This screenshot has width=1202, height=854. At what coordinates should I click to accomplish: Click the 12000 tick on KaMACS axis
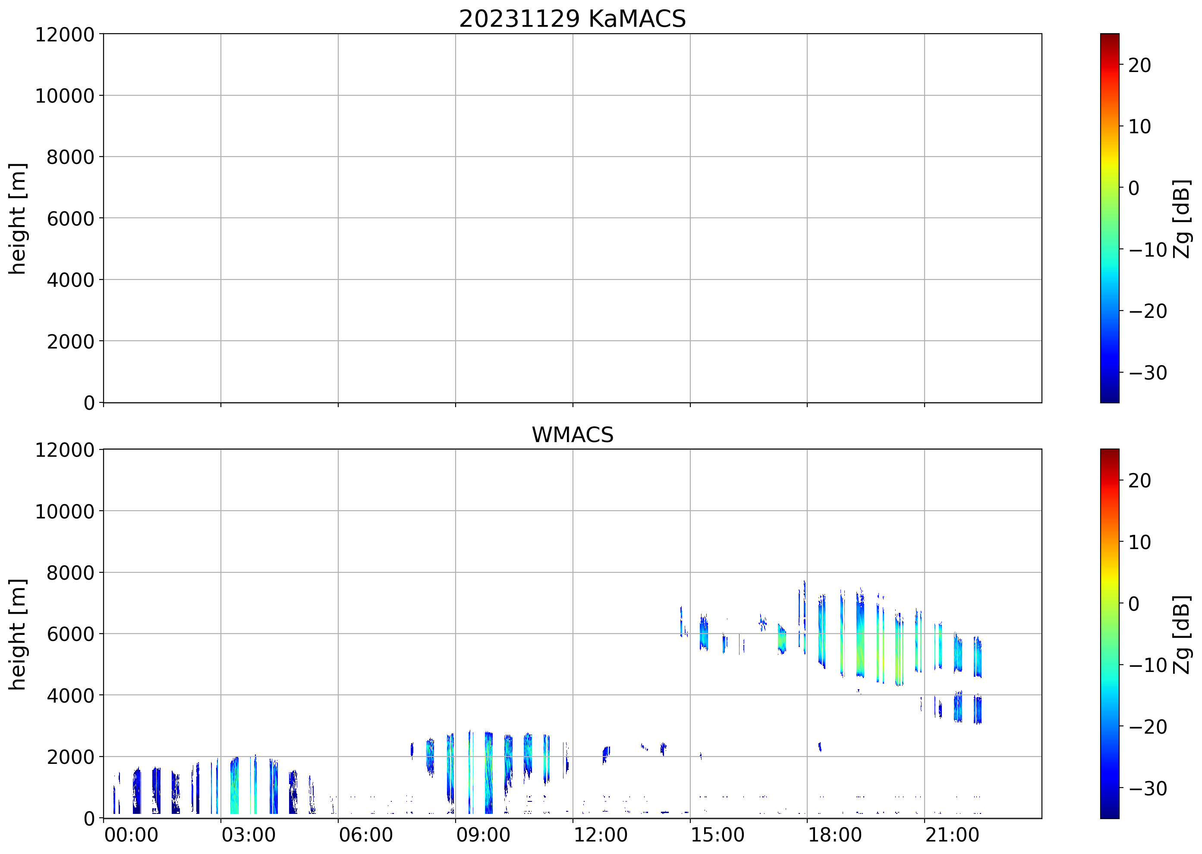point(64,35)
